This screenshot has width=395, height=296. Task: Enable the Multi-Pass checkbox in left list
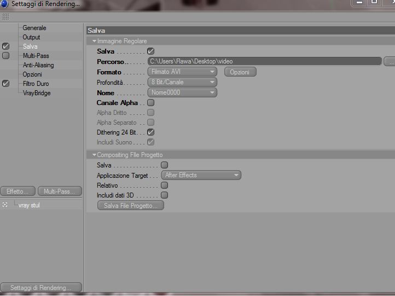(5, 55)
